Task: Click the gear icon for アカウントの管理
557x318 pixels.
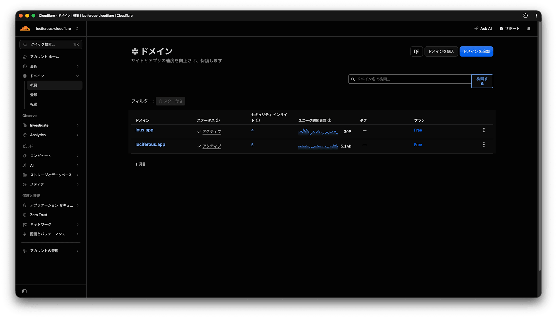Action: point(25,251)
